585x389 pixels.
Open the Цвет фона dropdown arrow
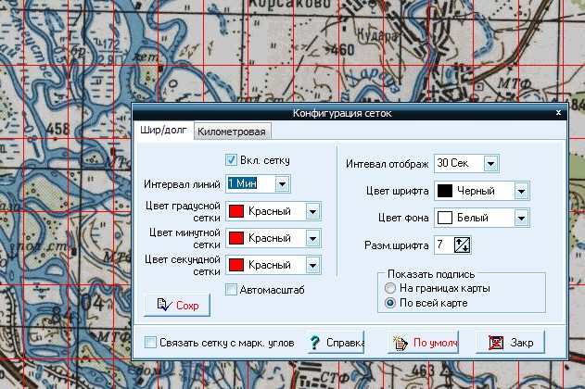pyautogui.click(x=522, y=219)
